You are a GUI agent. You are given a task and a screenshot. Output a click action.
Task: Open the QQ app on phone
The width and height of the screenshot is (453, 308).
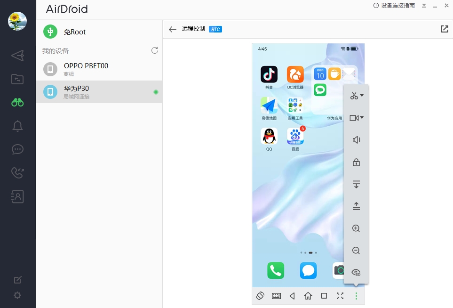coord(269,136)
